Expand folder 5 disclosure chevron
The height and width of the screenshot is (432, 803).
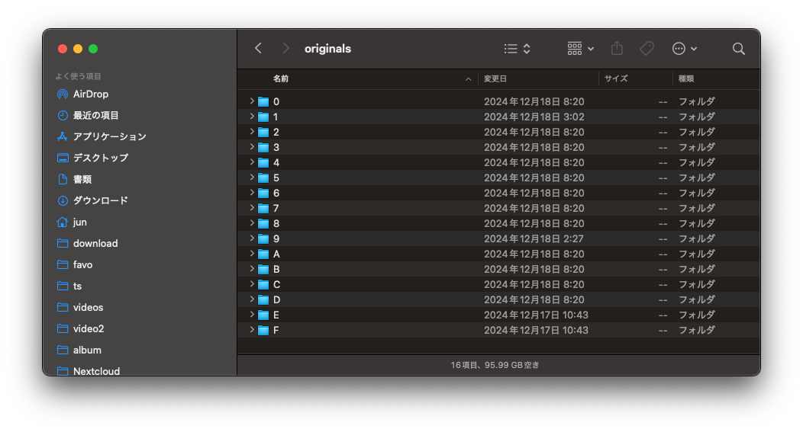[252, 178]
